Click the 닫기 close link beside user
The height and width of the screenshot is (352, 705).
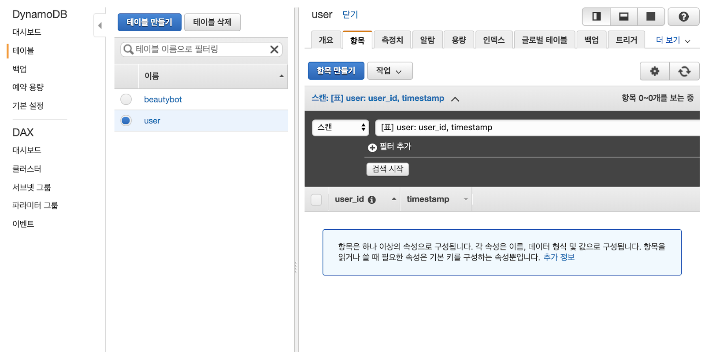pos(350,15)
